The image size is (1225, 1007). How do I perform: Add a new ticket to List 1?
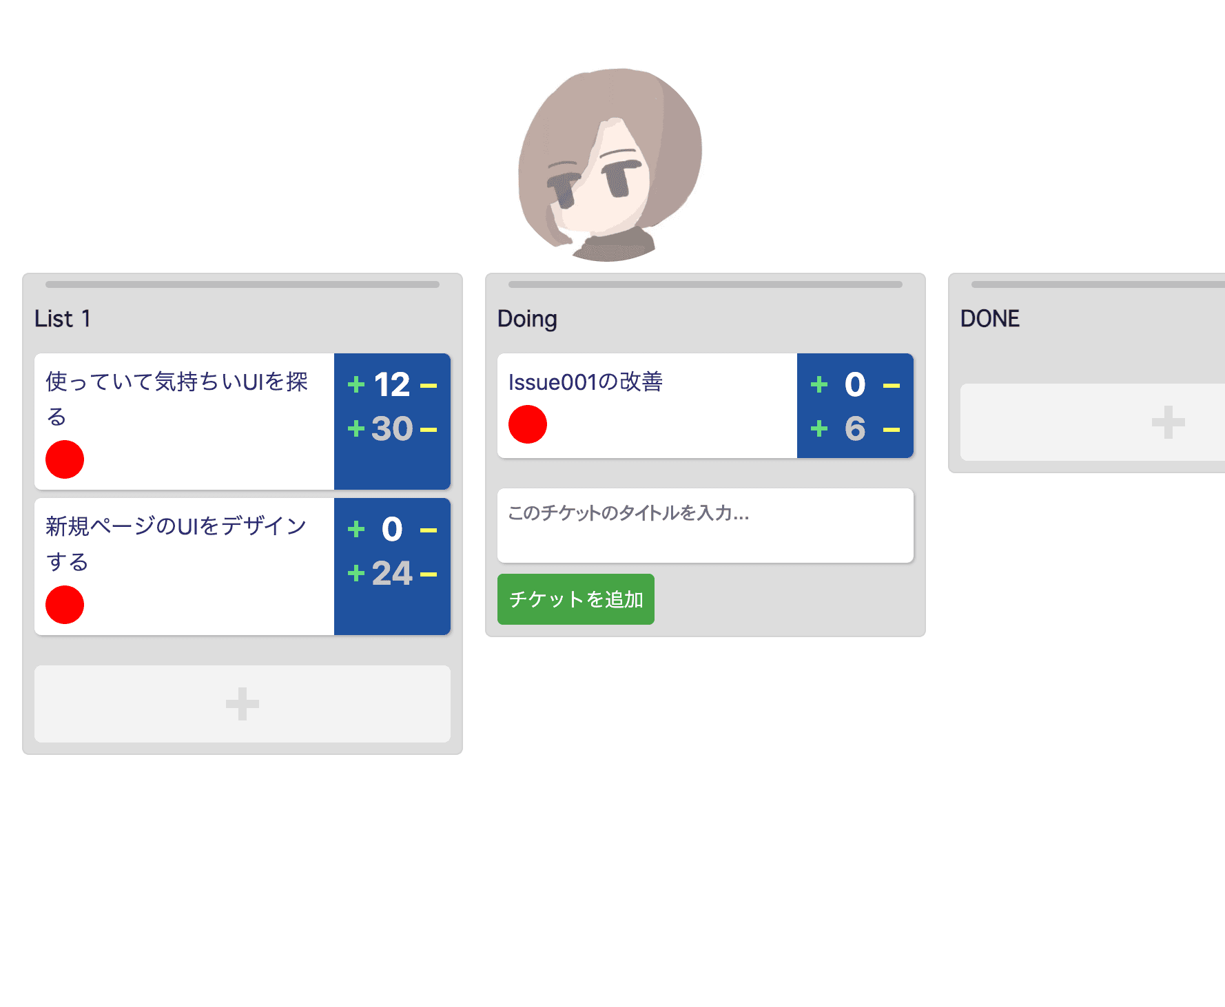point(243,704)
